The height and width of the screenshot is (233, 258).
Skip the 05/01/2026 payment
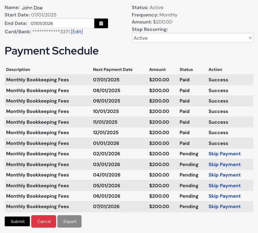click(224, 186)
